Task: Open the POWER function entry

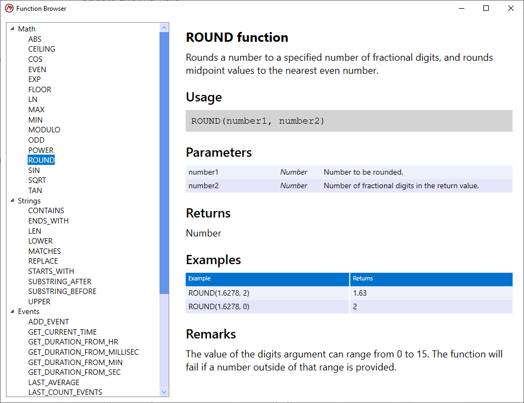Action: click(x=41, y=150)
